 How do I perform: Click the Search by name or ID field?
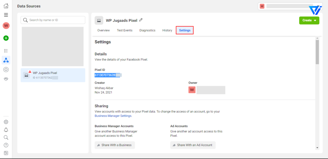pos(53,20)
